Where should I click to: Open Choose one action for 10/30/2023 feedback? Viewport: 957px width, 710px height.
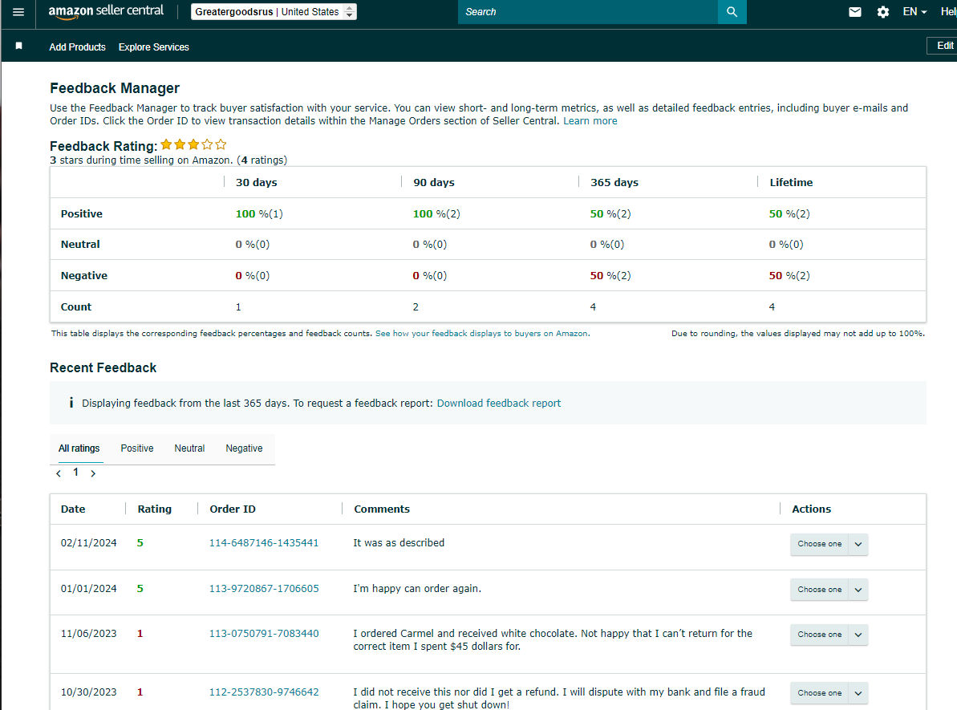829,693
